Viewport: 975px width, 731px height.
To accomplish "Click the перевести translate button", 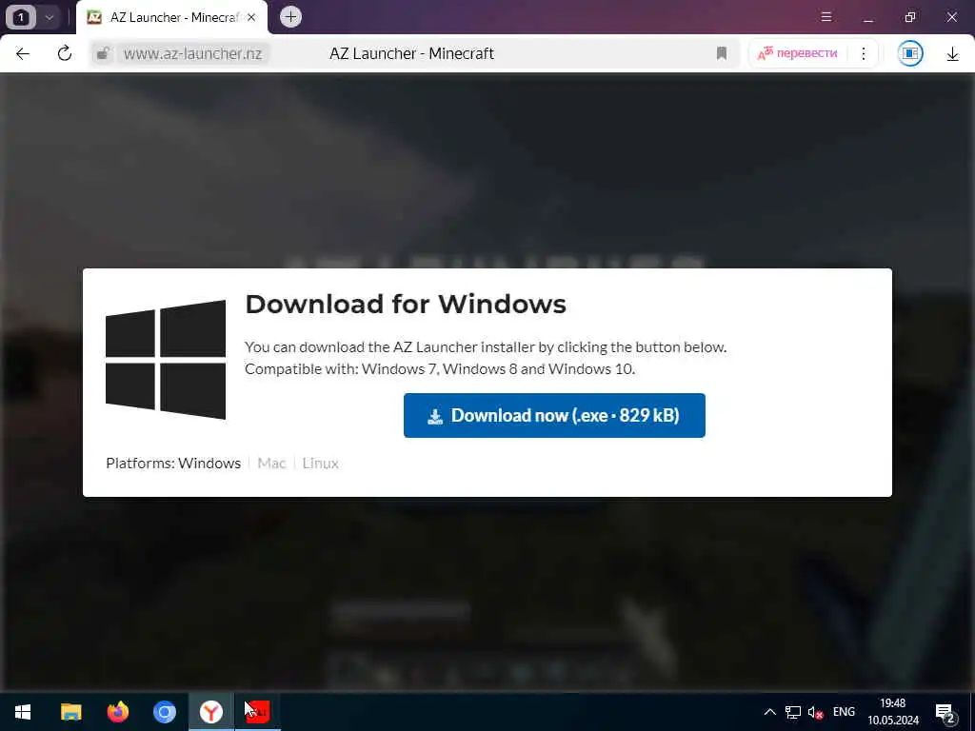I will click(798, 53).
